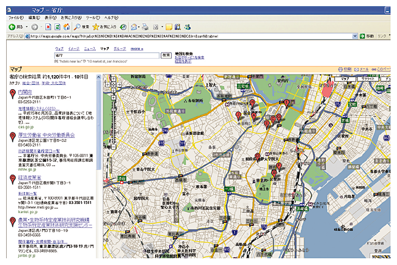Click the メール email link
Image resolution: width=397 pixels, height=265 pixels.
364,69
